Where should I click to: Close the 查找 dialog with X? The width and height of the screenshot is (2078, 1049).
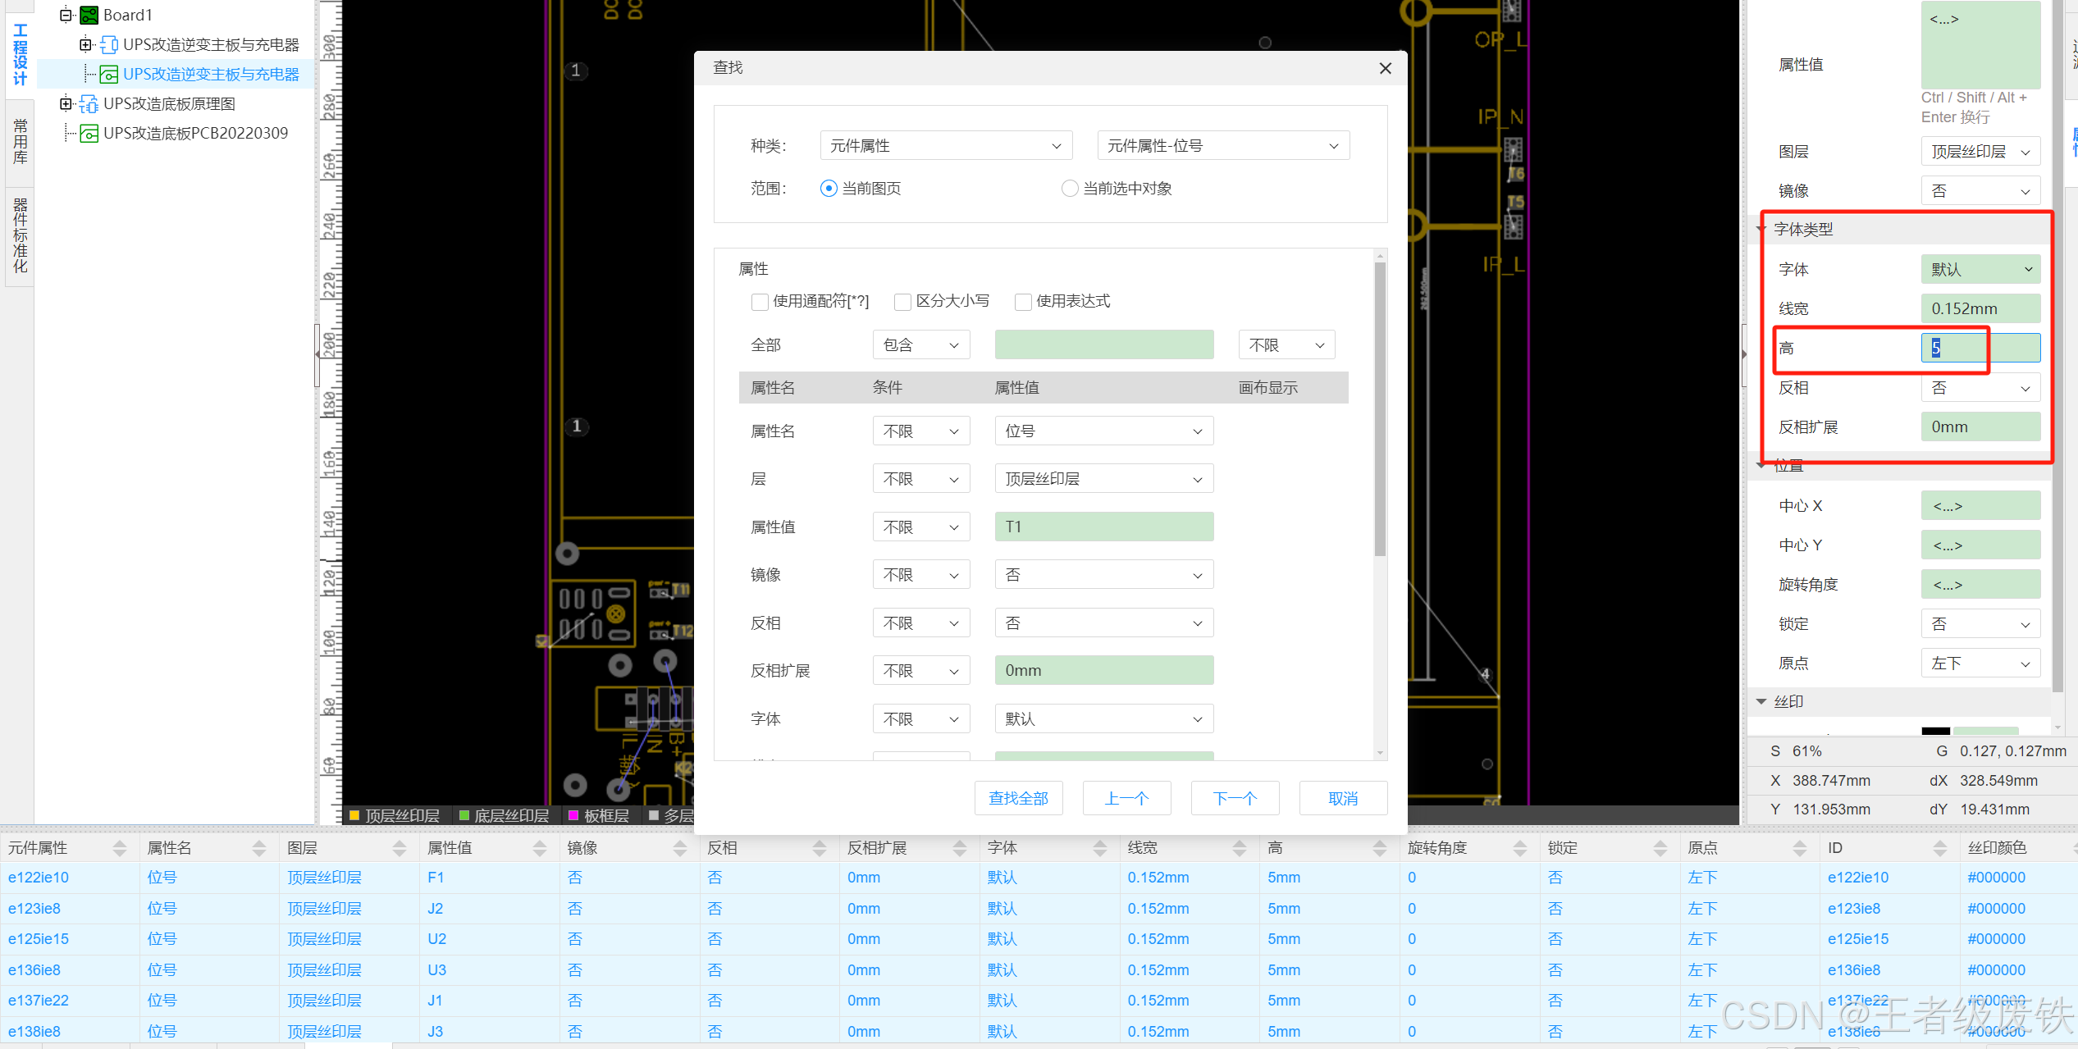tap(1385, 68)
